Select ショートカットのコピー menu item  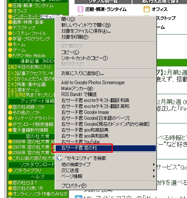[106, 58]
